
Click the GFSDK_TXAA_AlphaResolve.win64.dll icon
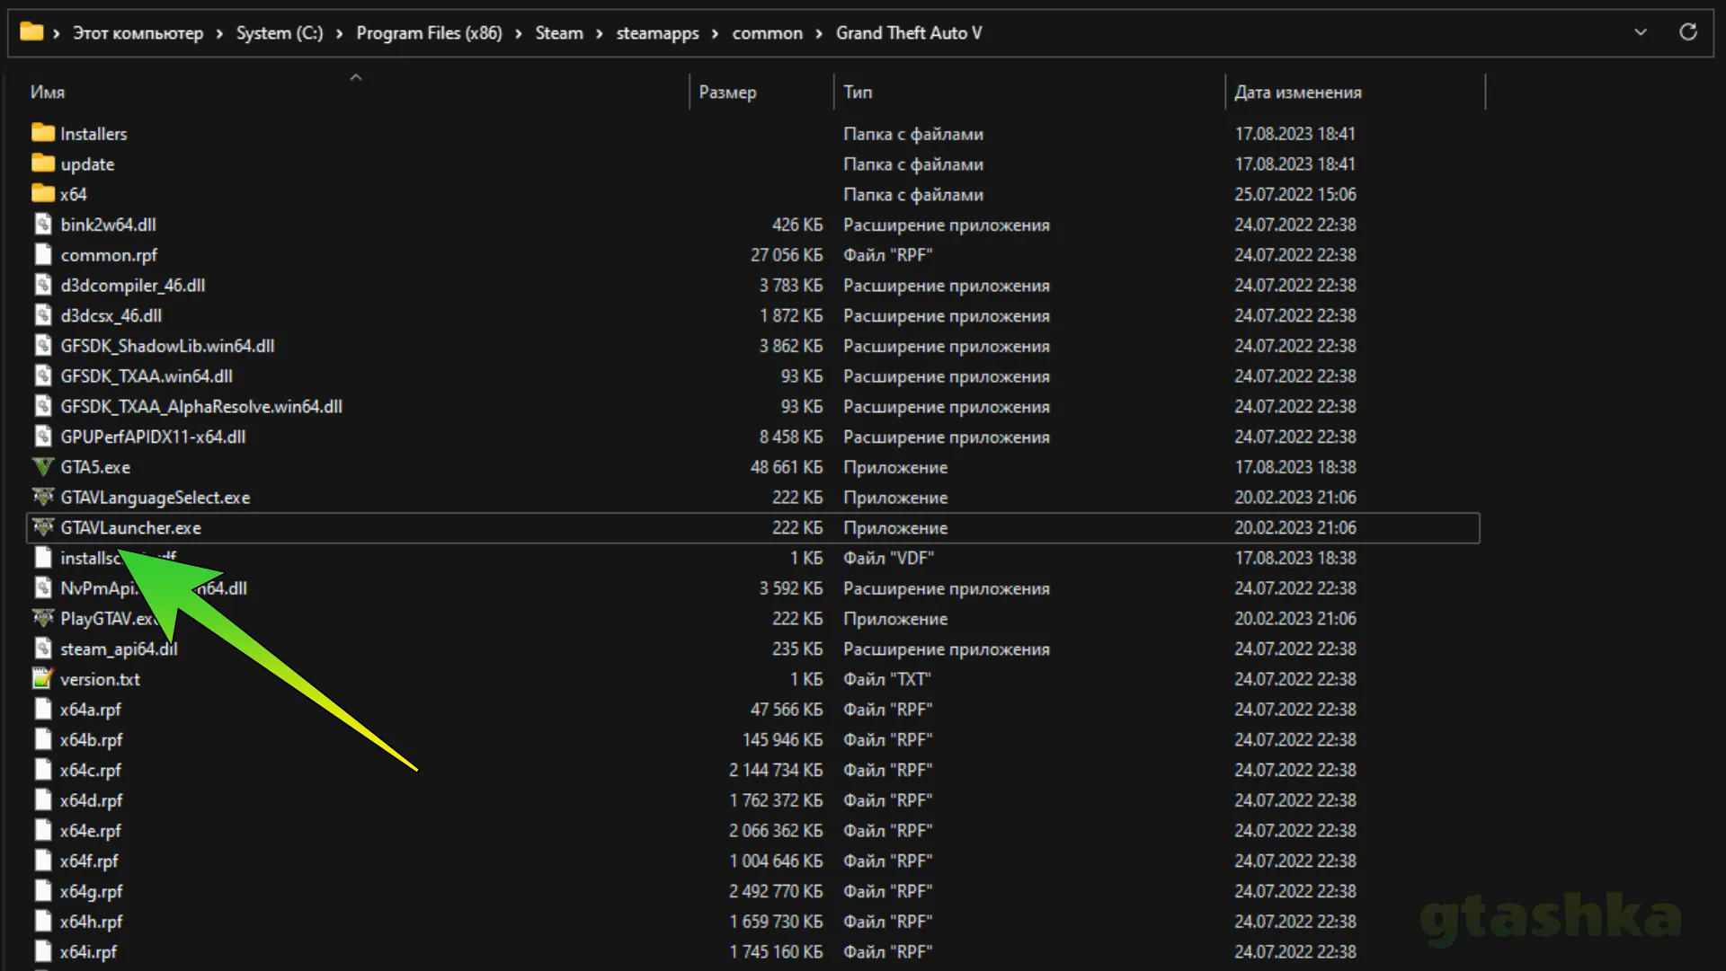[x=43, y=407]
